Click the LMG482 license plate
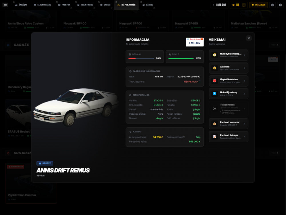286x215 pixels. click(194, 42)
